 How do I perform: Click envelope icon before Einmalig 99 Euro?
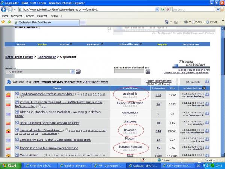point(17,140)
